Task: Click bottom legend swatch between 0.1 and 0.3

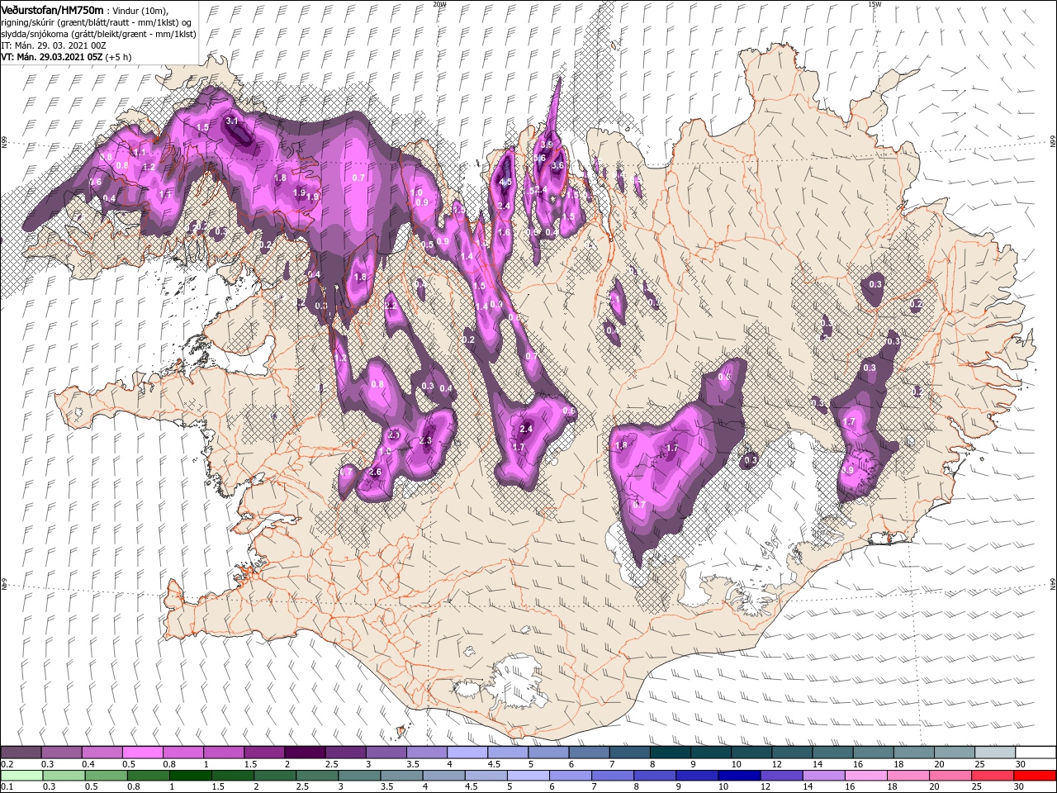Action: coord(21,775)
